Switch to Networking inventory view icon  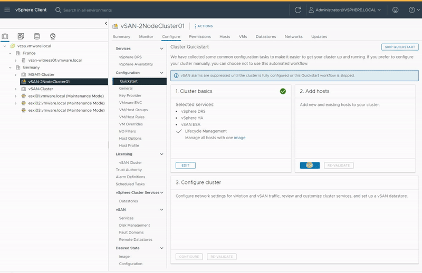tap(52, 36)
